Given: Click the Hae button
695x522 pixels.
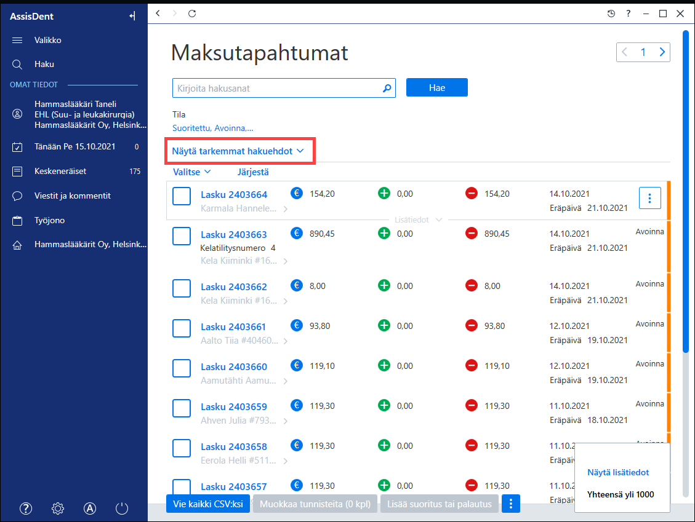Looking at the screenshot, I should point(436,88).
